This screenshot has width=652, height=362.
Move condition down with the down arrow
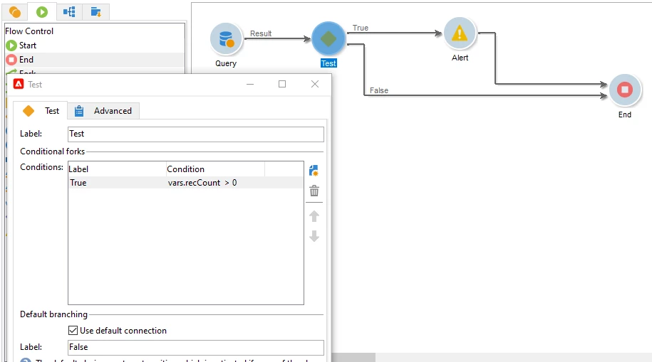tap(314, 236)
